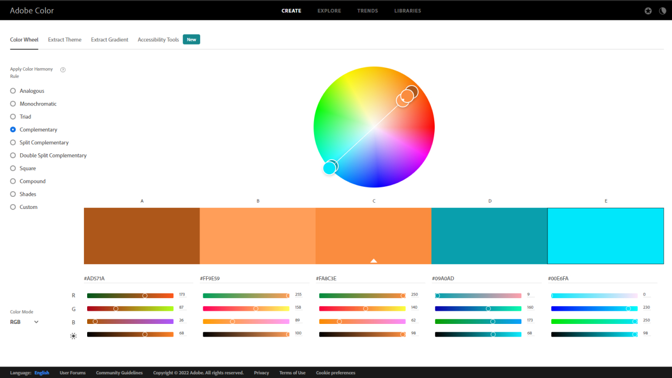Open the English language selector
The width and height of the screenshot is (672, 378).
41,373
